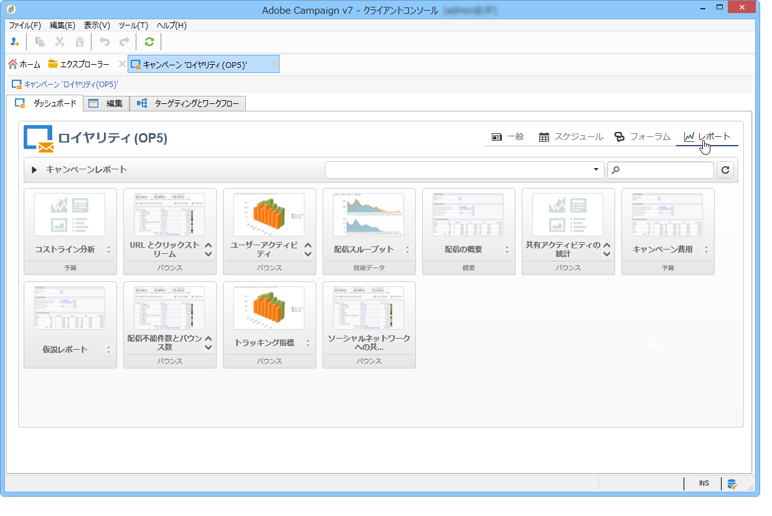Screen dimensions: 772x516
Task: Click the paste clipboard toolbar icon
Action: click(80, 42)
